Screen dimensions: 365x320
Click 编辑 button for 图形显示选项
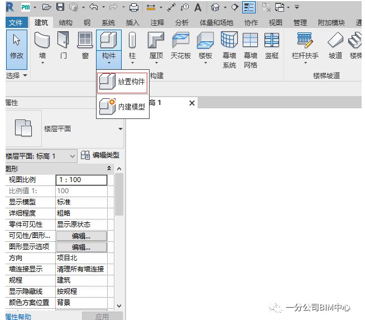pyautogui.click(x=81, y=247)
